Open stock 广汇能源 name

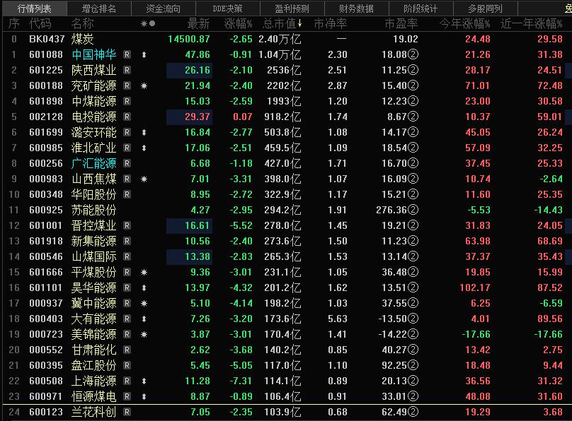94,163
